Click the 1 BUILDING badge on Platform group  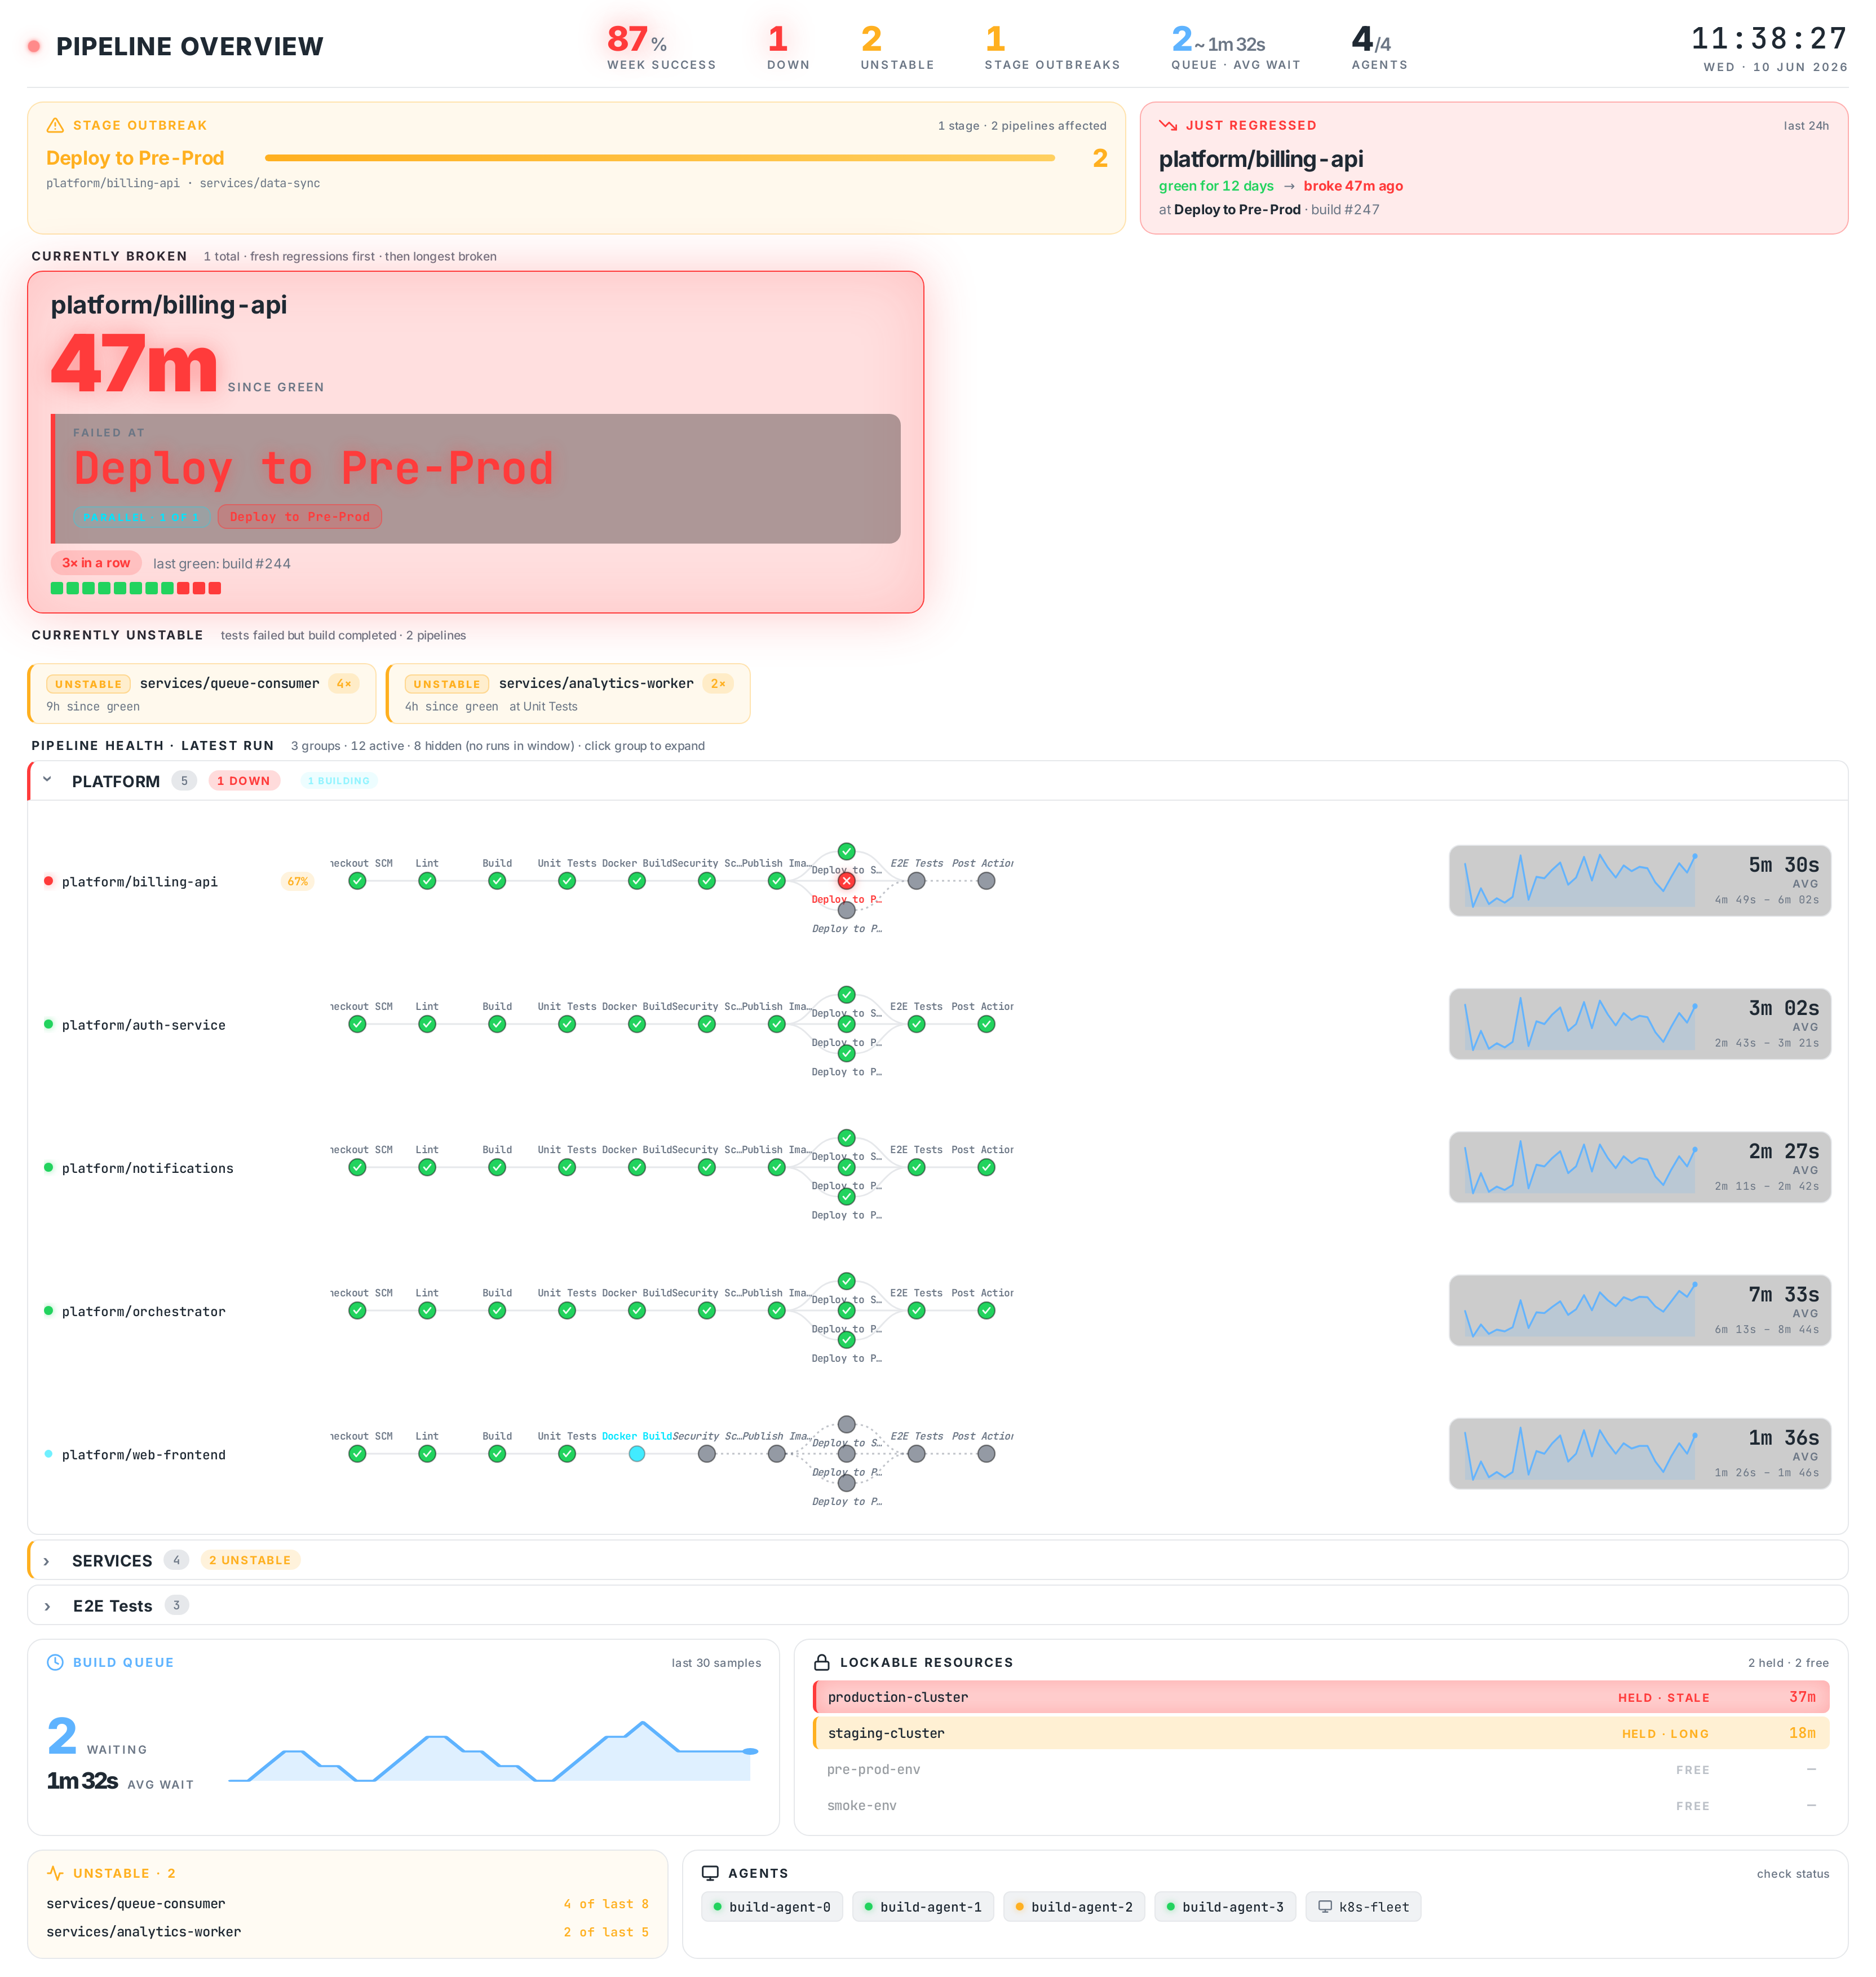click(x=338, y=780)
